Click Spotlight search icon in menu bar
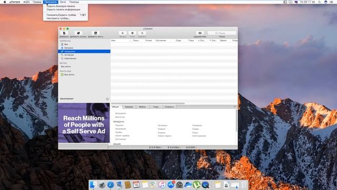337x190 pixels. [320, 2]
